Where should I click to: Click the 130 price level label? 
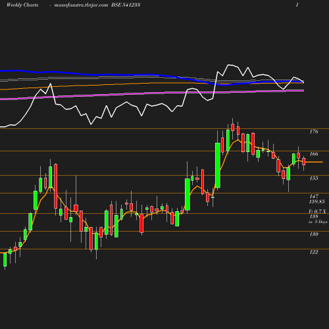[314, 234]
